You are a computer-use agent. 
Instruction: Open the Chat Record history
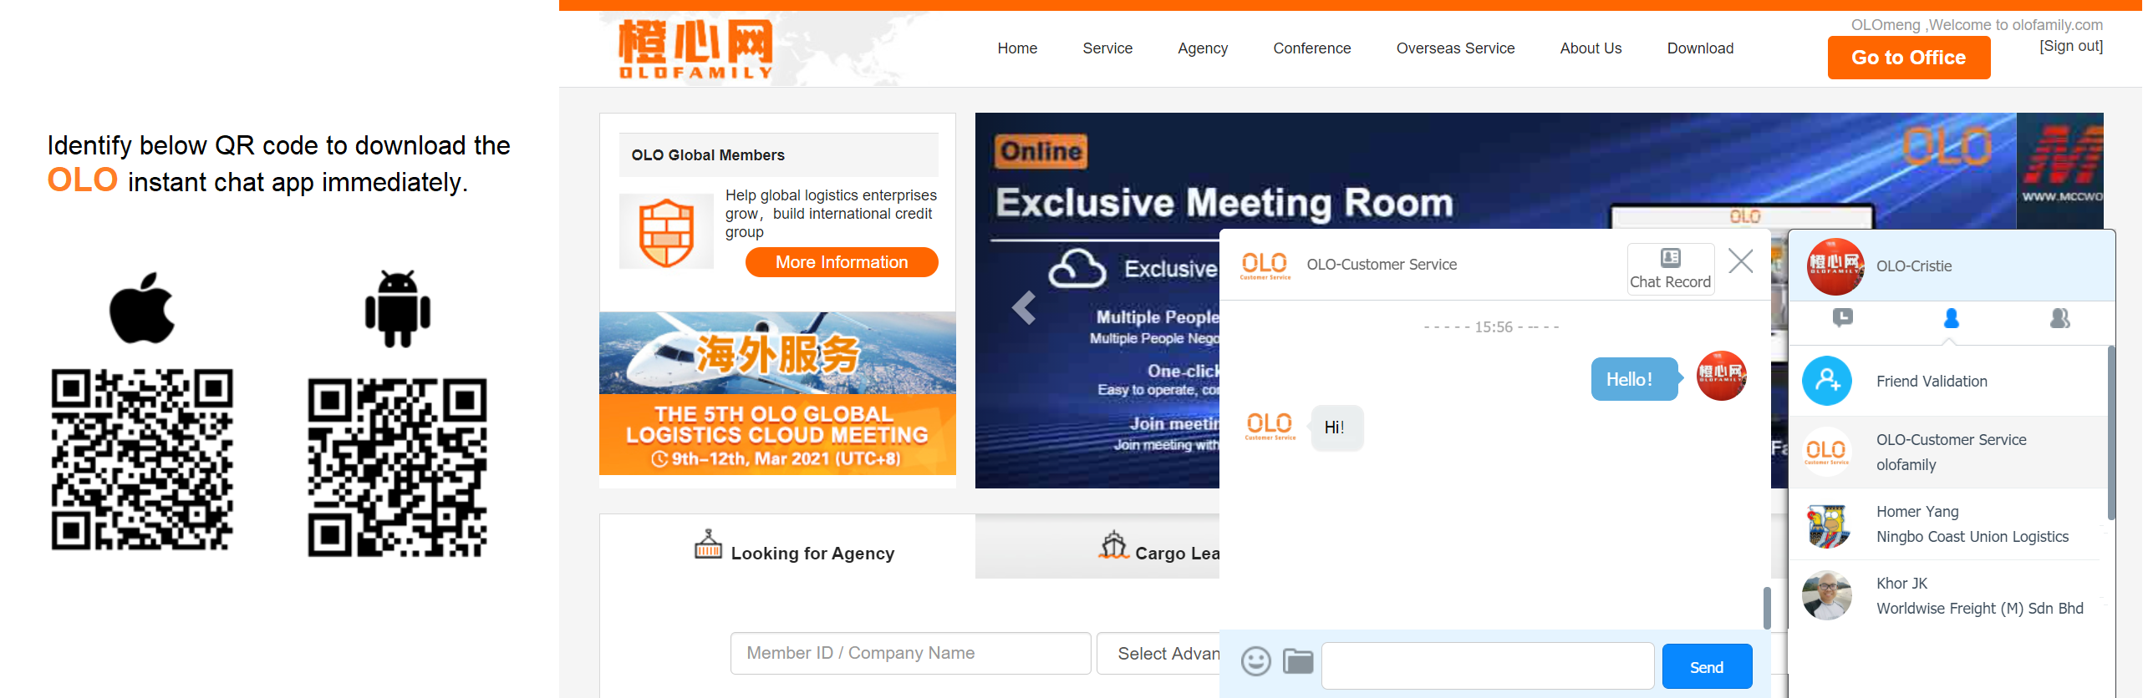(1670, 269)
